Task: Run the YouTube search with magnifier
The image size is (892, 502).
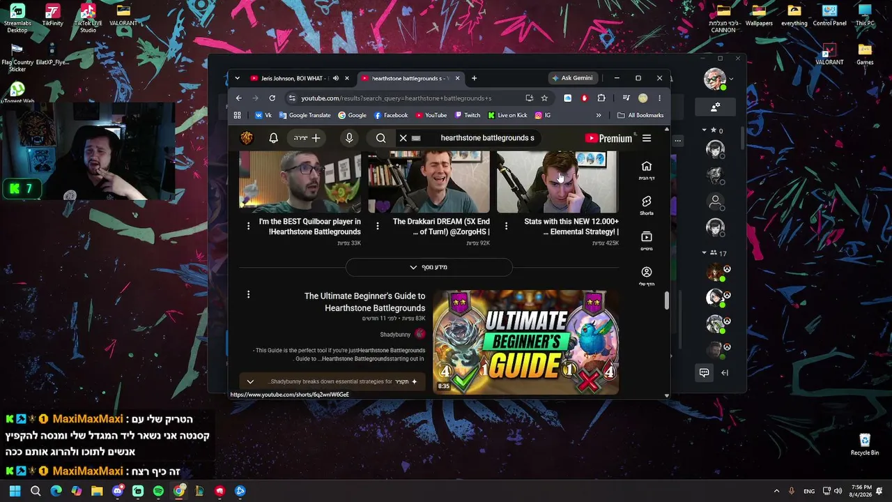Action: (380, 138)
